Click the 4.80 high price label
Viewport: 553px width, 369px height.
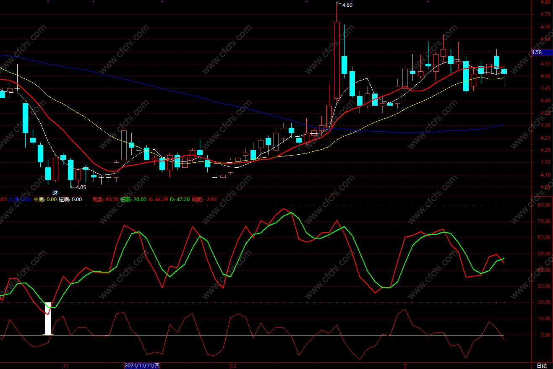point(347,5)
